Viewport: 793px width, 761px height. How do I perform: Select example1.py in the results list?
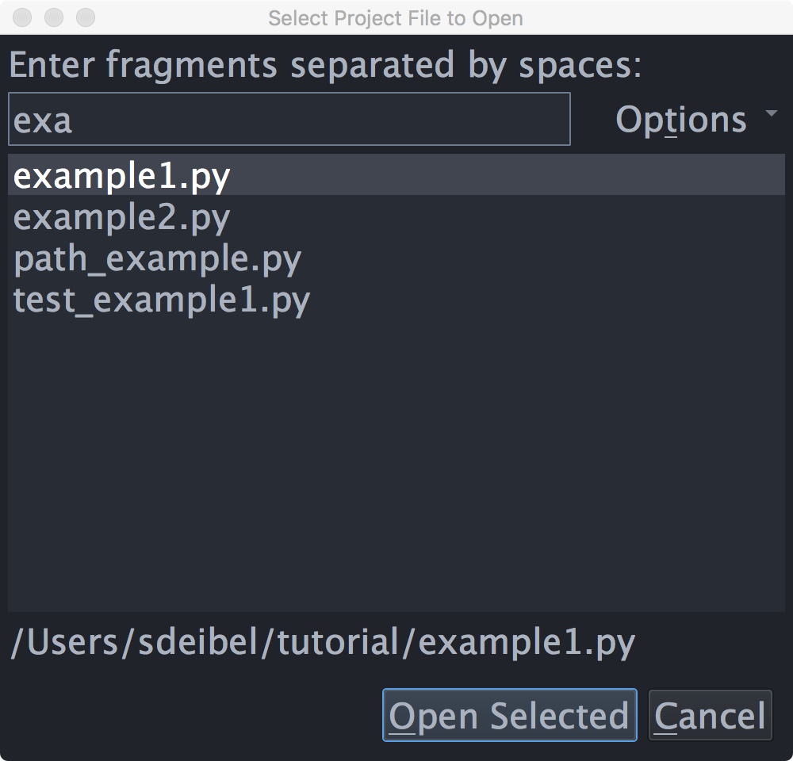coord(121,176)
